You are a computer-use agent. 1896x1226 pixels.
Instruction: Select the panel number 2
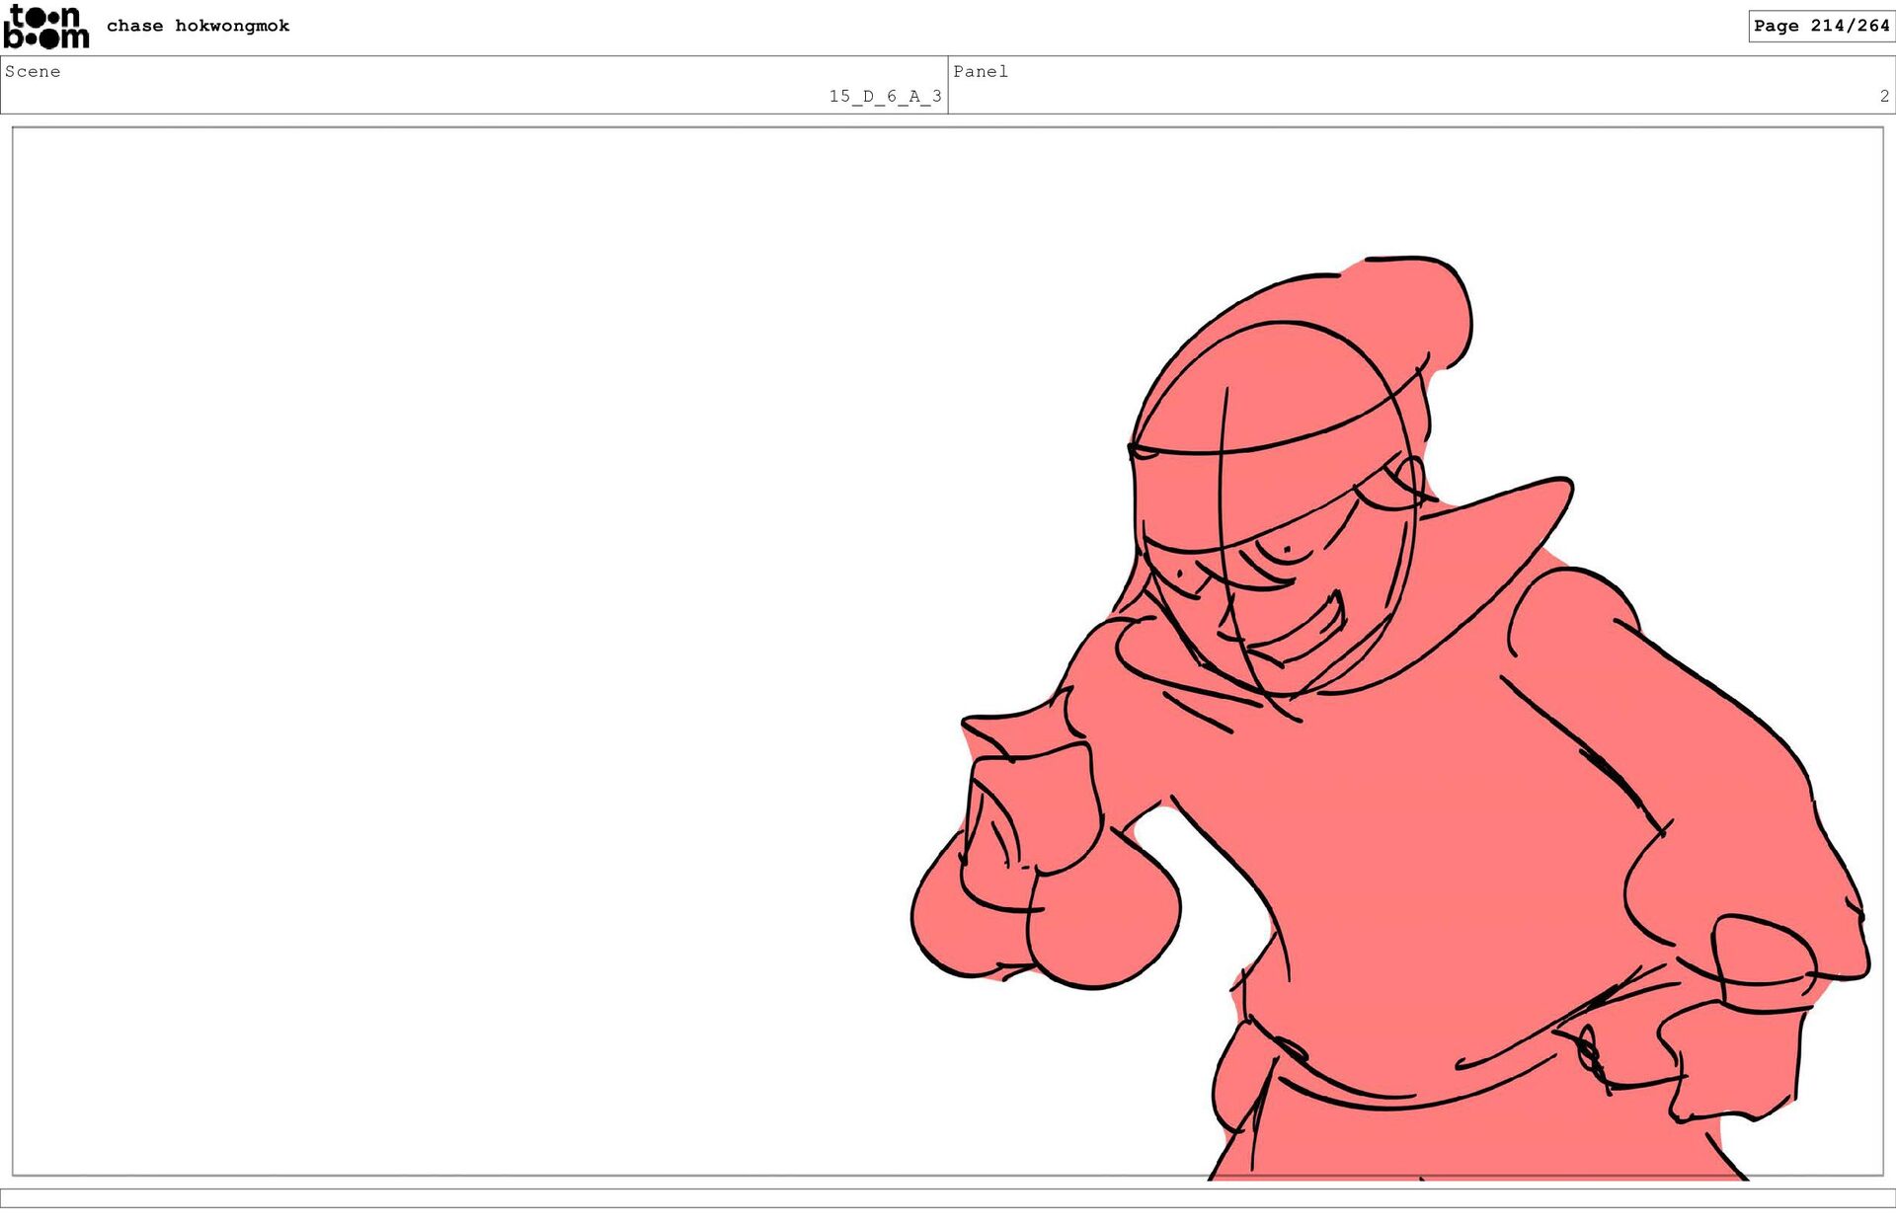pos(1883,96)
